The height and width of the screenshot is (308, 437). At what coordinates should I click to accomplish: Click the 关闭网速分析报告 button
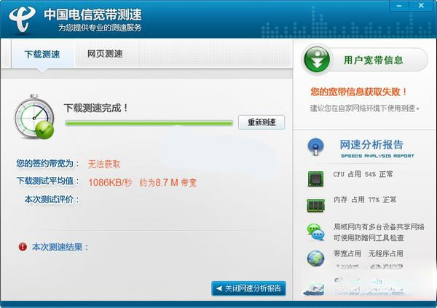[x=248, y=288]
